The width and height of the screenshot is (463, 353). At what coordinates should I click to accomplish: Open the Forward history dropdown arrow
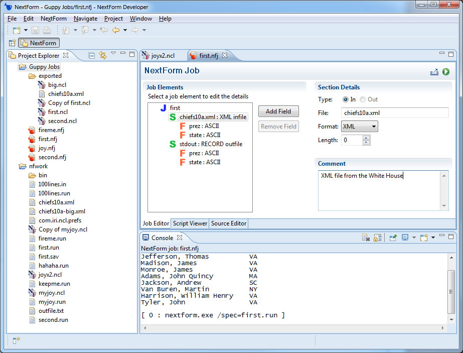click(144, 30)
